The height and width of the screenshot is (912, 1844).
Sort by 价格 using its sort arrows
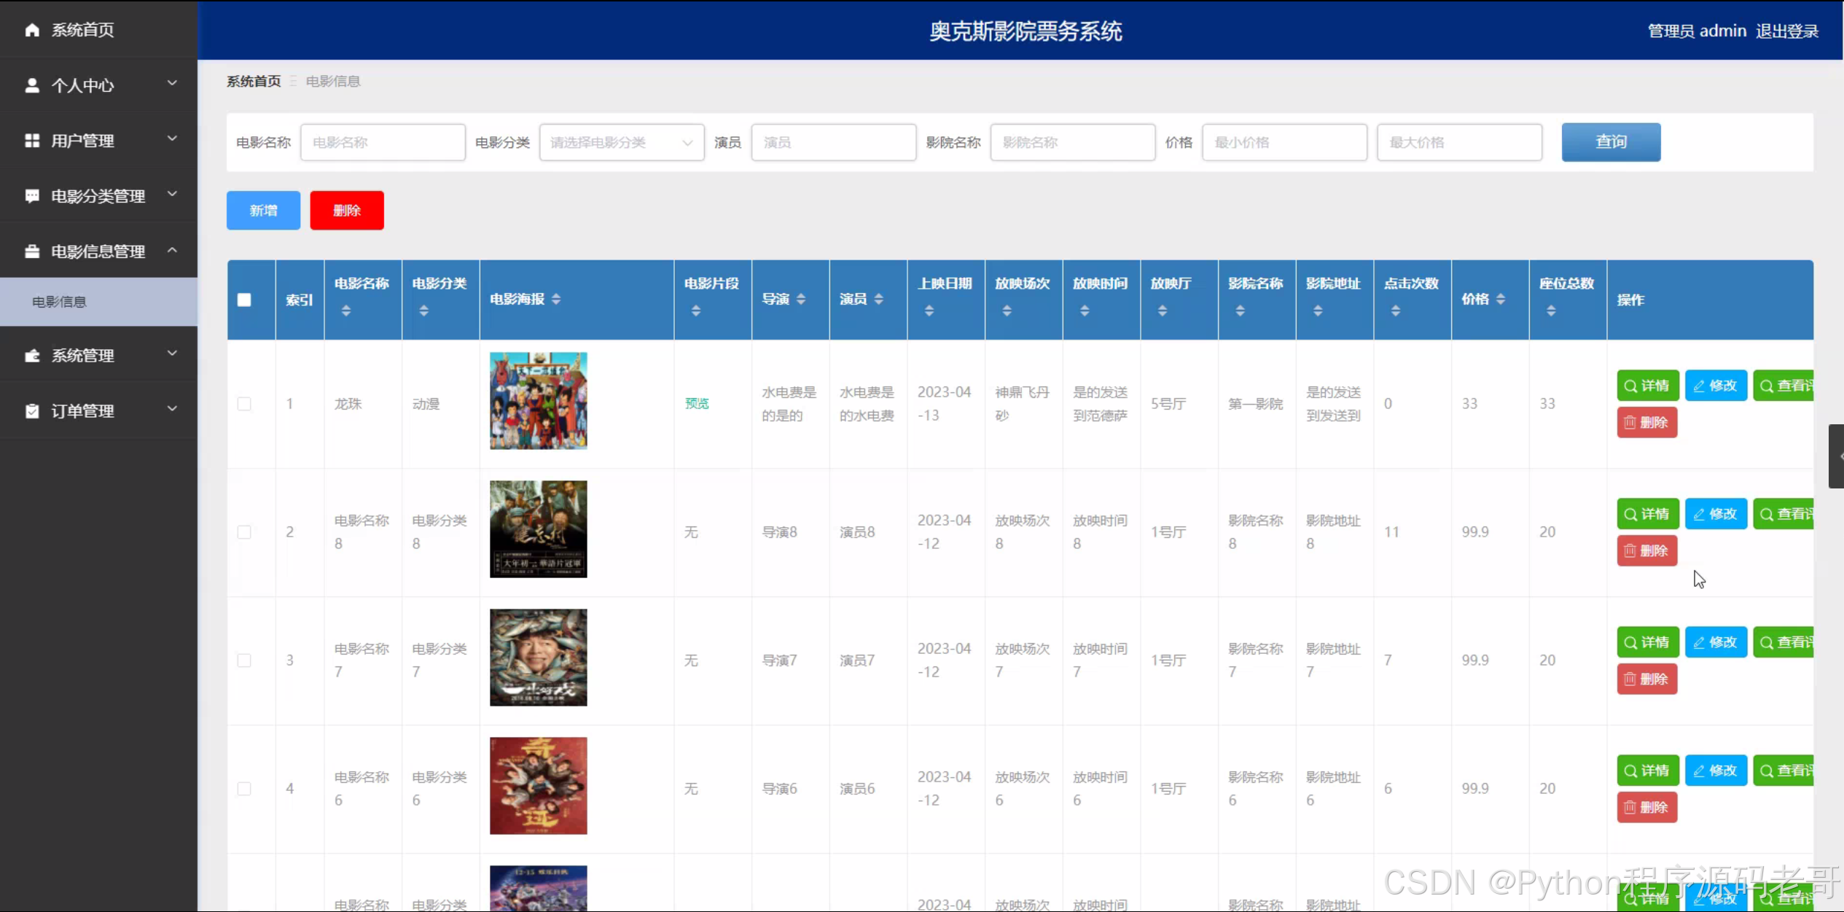point(1501,300)
